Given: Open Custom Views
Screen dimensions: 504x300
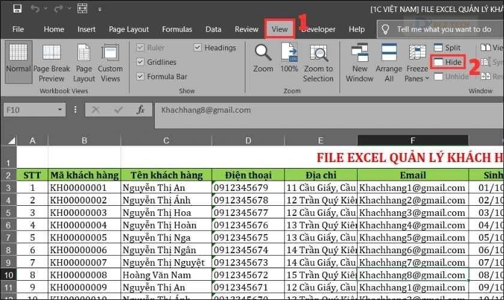Looking at the screenshot, I should click(110, 62).
